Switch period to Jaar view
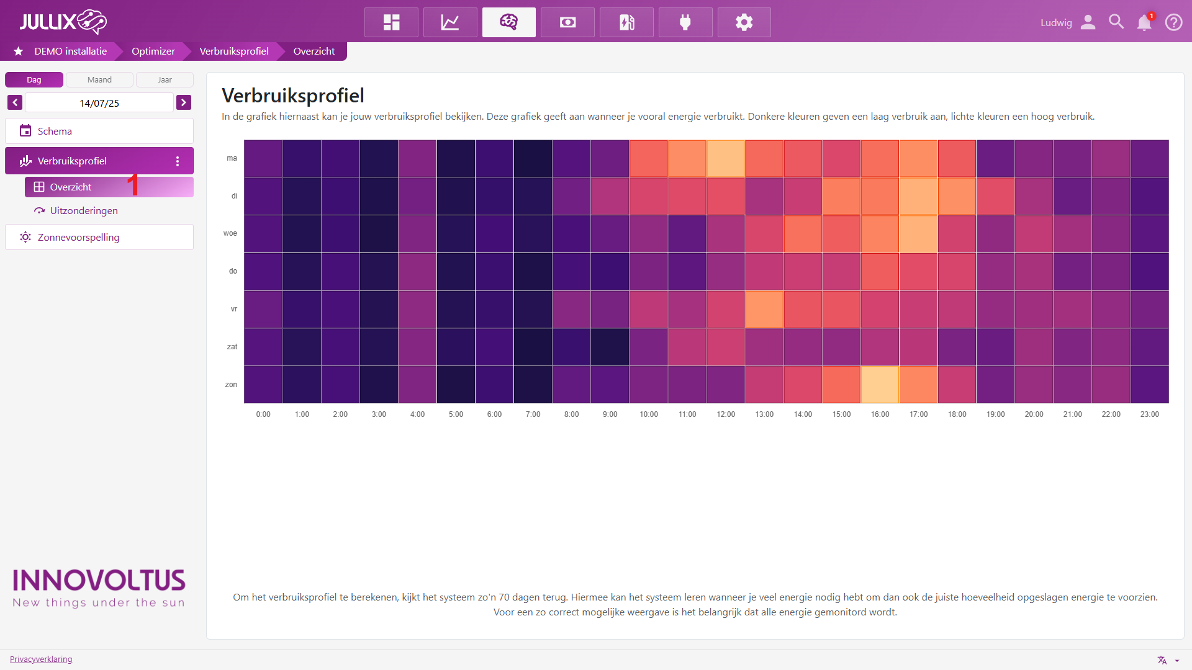 coord(165,80)
